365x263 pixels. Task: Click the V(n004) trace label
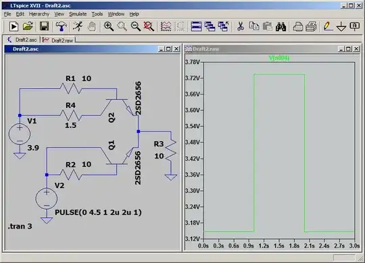(x=279, y=57)
